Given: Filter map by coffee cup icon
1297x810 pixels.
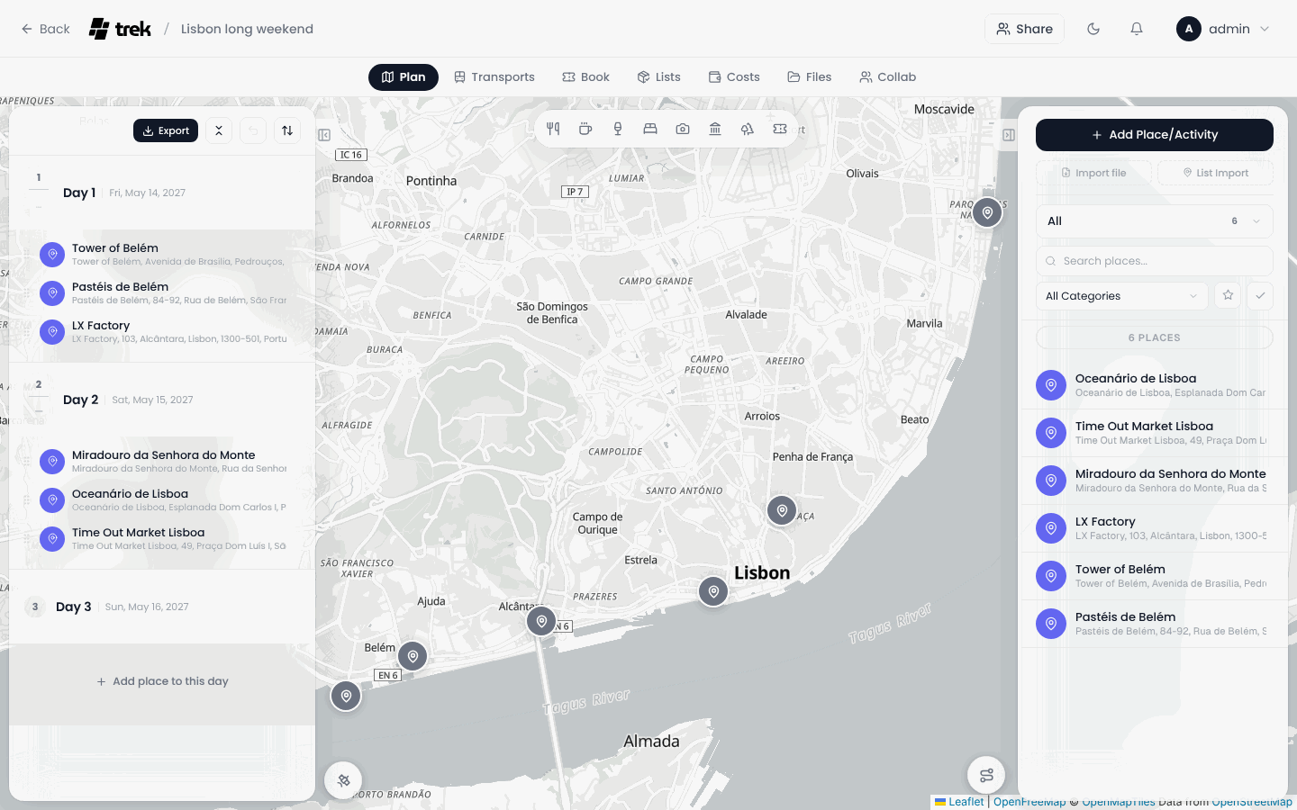Looking at the screenshot, I should pyautogui.click(x=585, y=129).
